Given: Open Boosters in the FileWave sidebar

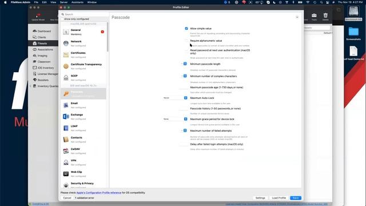Looking at the screenshot, I should pyautogui.click(x=41, y=80).
